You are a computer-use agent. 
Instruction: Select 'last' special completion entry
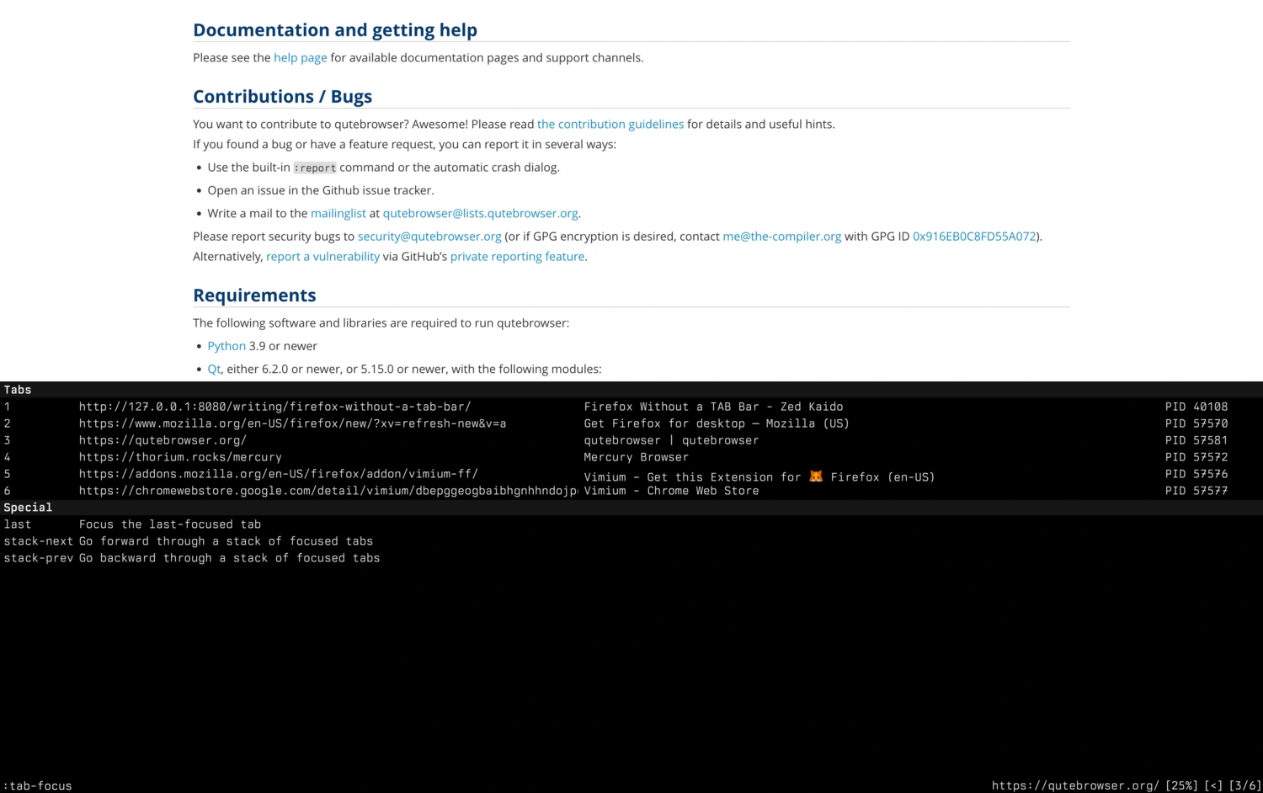click(631, 524)
